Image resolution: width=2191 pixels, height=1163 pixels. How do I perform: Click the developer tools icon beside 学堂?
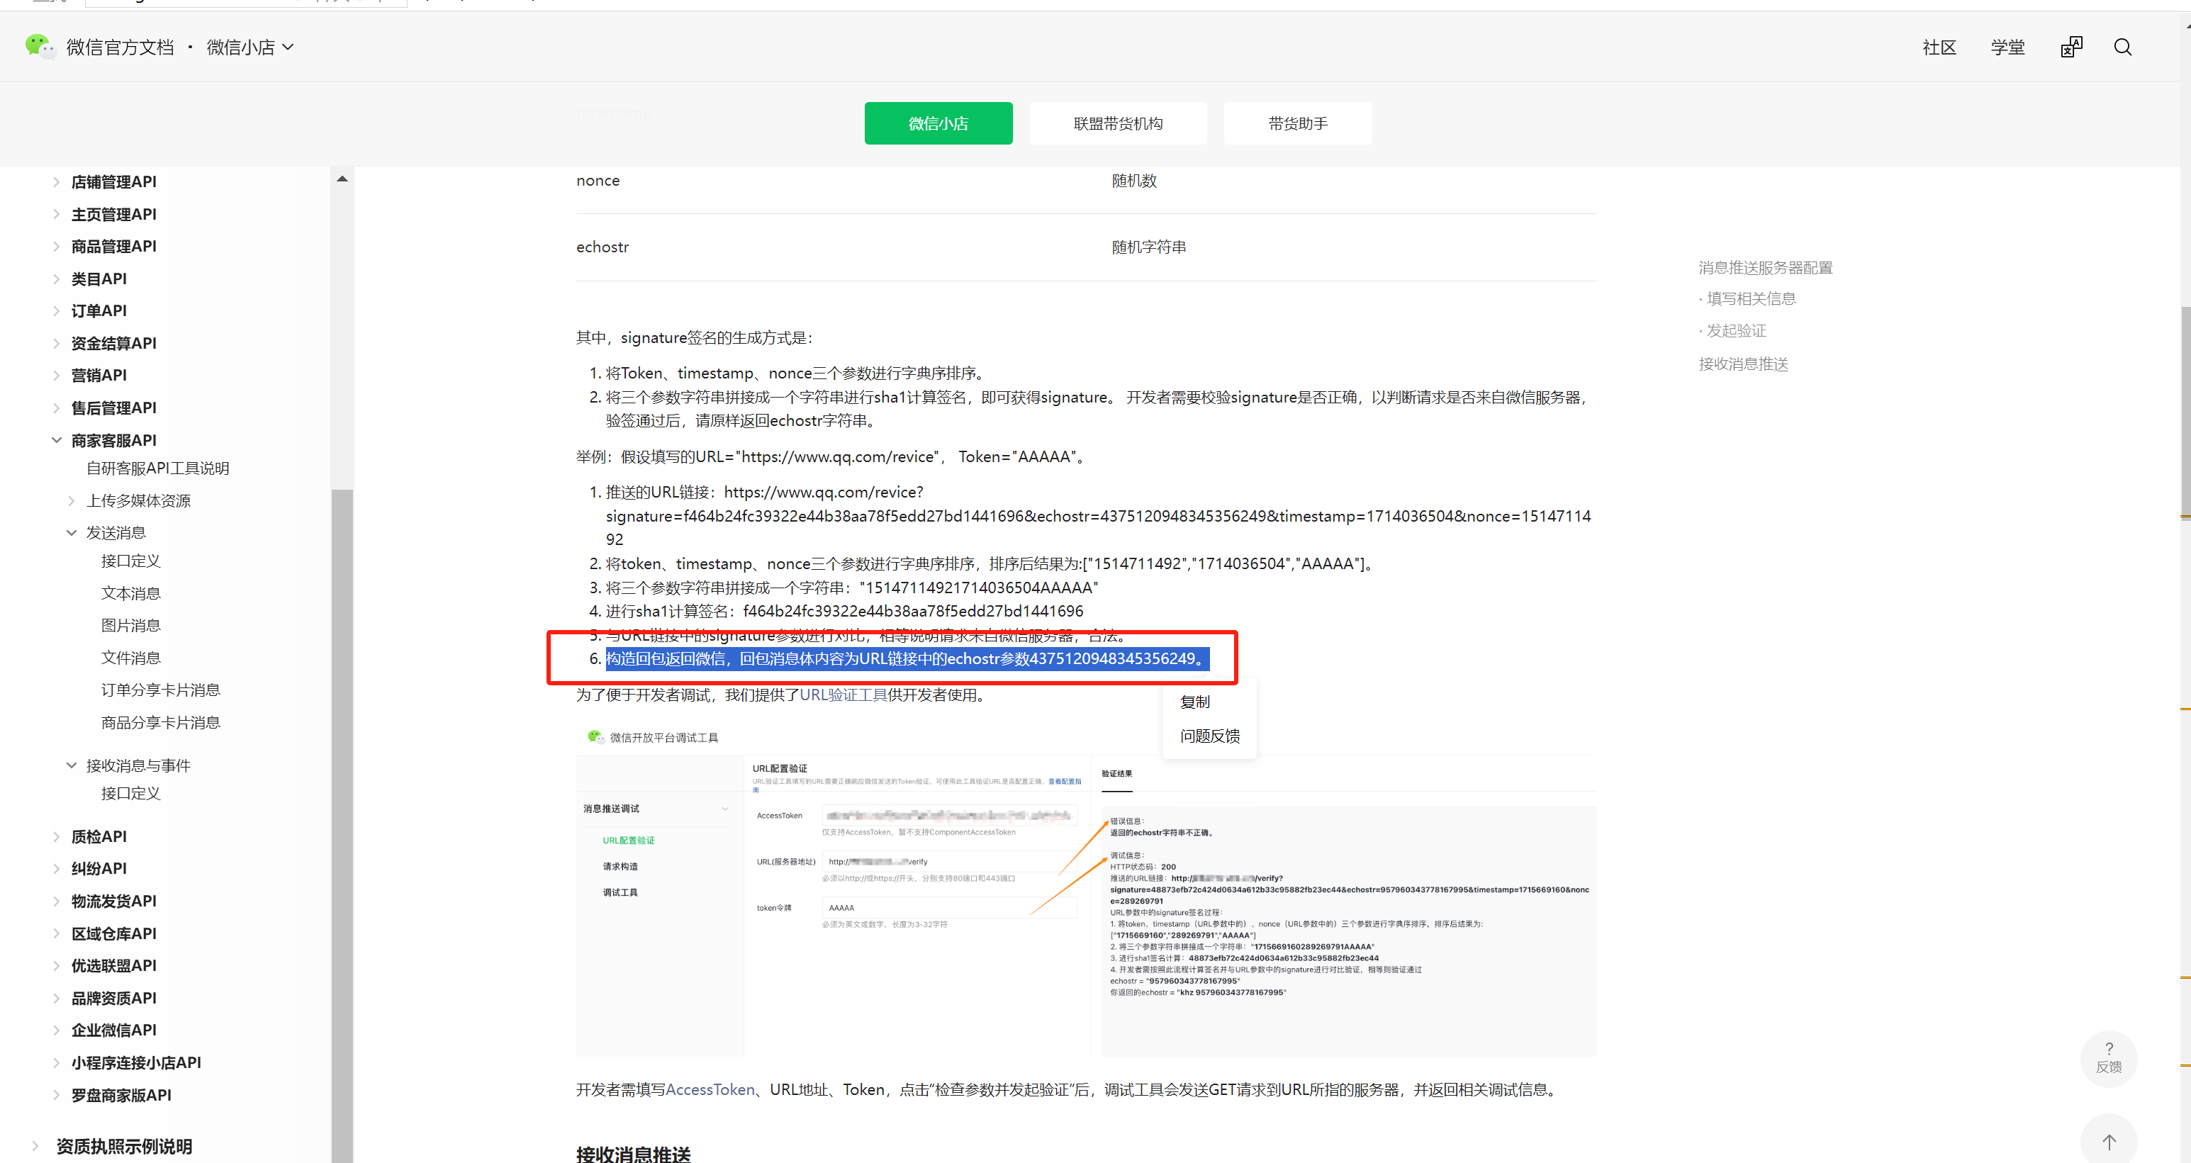[x=2071, y=47]
